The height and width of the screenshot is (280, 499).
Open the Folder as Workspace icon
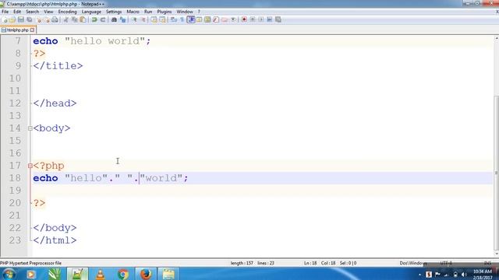click(x=225, y=19)
